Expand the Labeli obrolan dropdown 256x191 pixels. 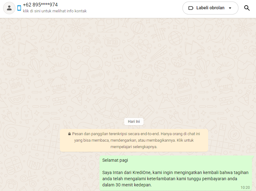[210, 8]
